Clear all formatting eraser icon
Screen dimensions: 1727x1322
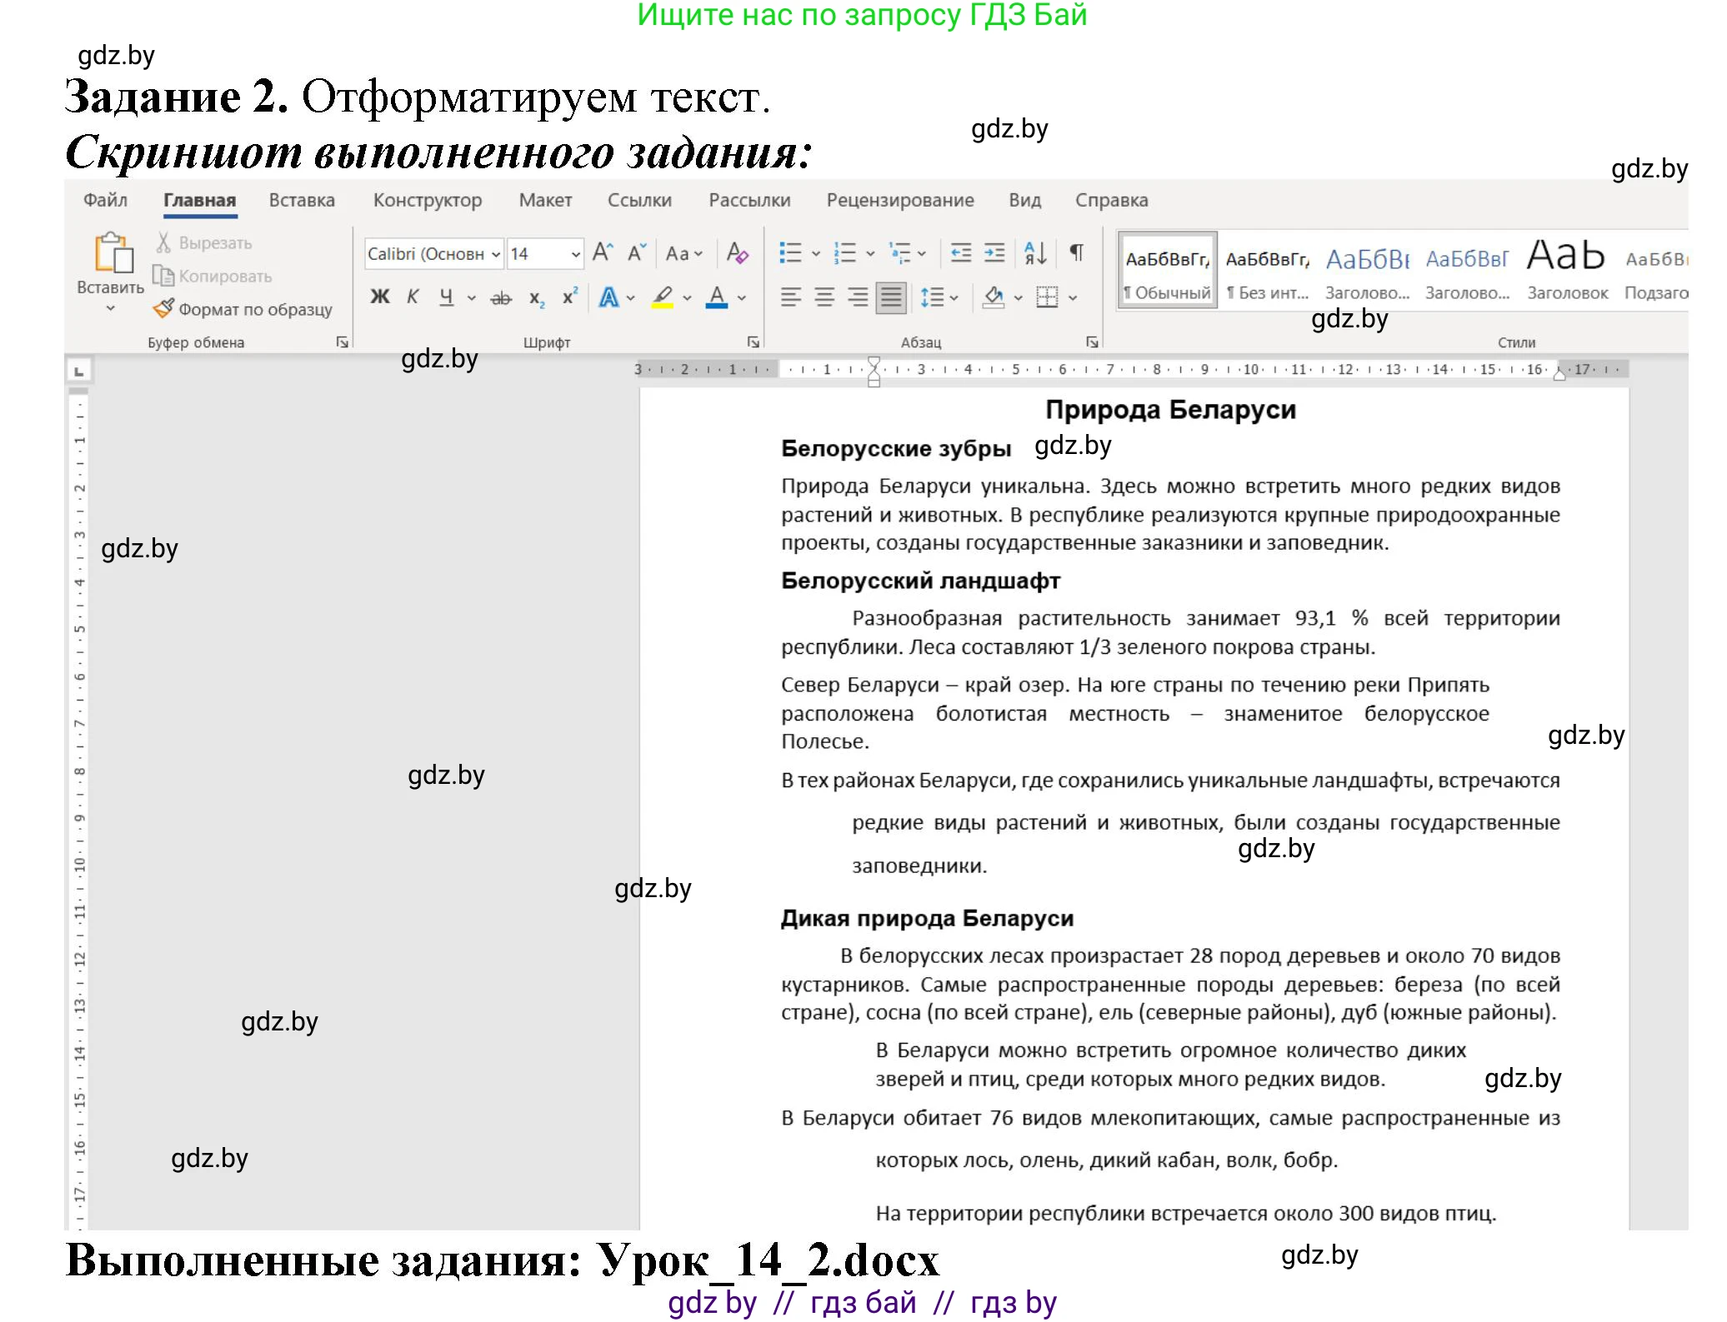[x=737, y=252]
